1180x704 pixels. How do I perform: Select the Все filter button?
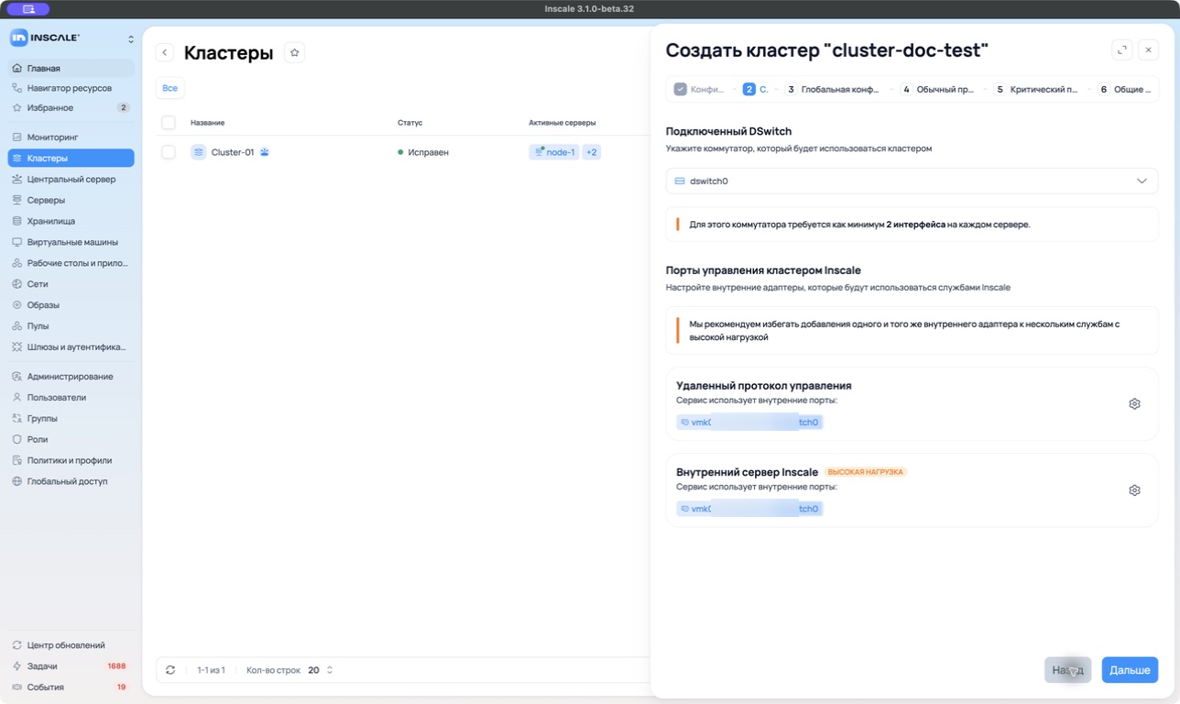click(x=169, y=88)
